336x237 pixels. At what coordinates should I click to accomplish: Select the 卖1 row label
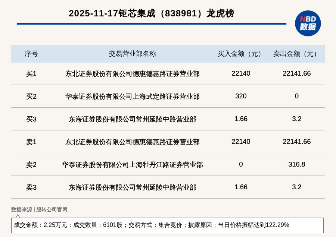[31, 142]
